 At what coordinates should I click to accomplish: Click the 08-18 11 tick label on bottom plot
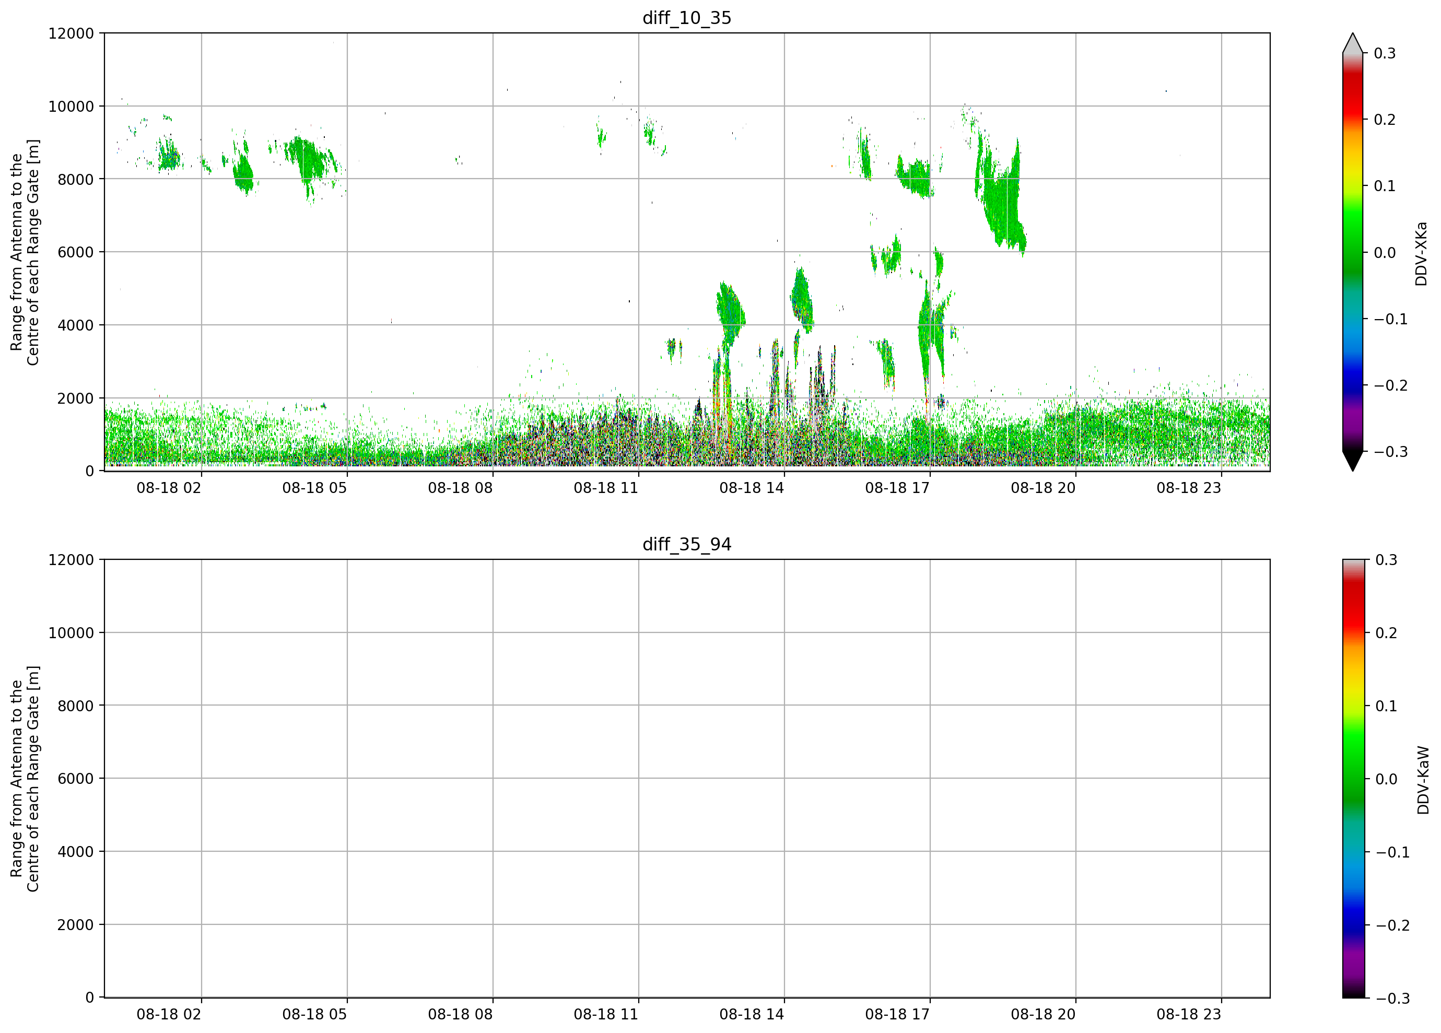point(606,1015)
